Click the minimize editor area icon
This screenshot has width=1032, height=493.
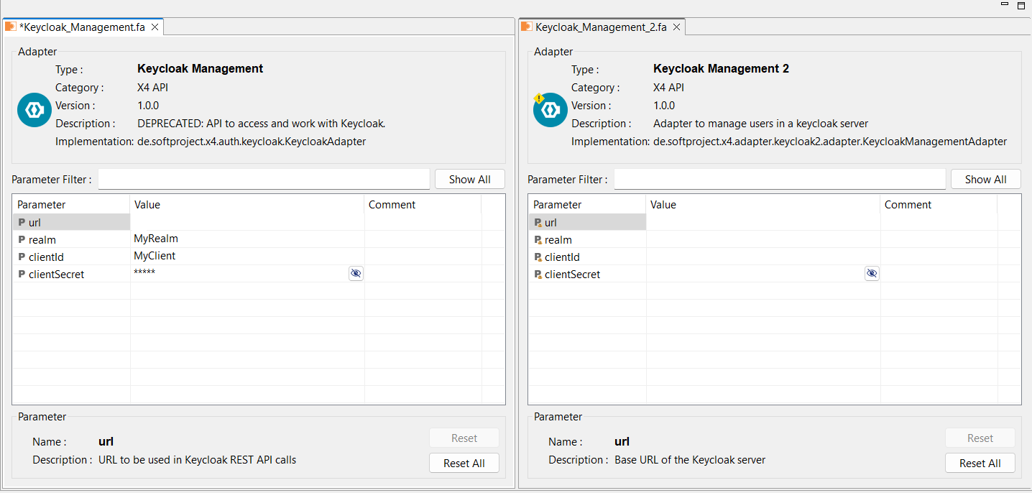[x=1005, y=4]
